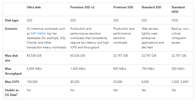
Task: Select the Max IOPS row label
Action: [12, 82]
